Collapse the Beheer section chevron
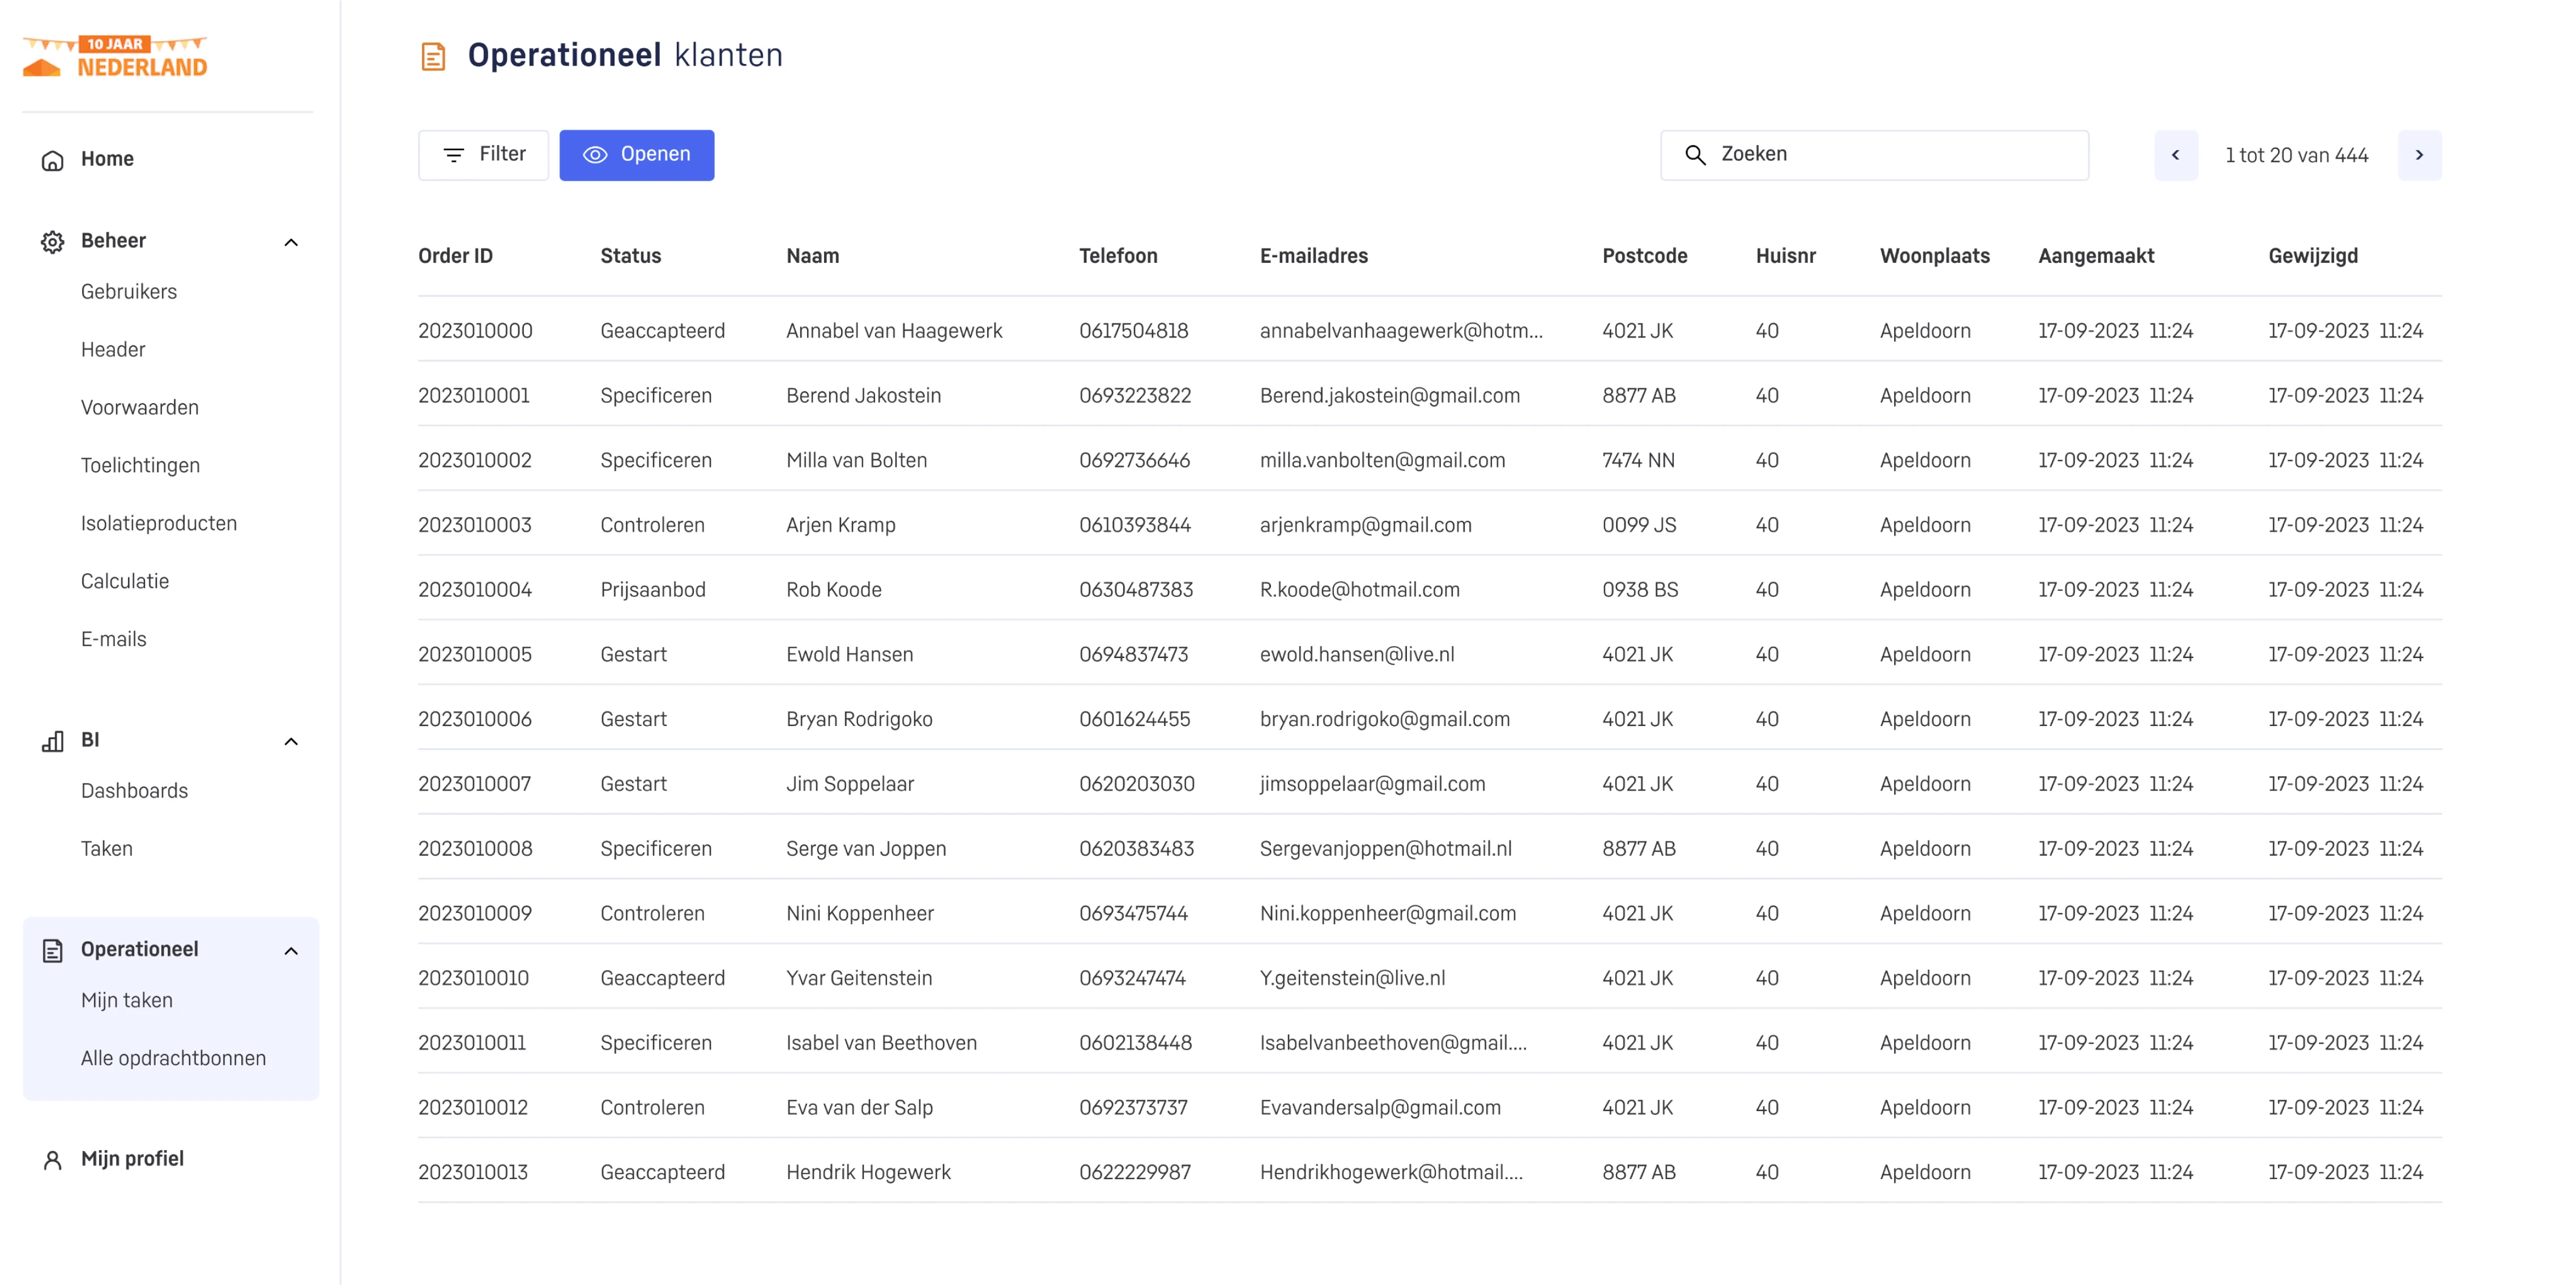The image size is (2576, 1285). [x=291, y=242]
